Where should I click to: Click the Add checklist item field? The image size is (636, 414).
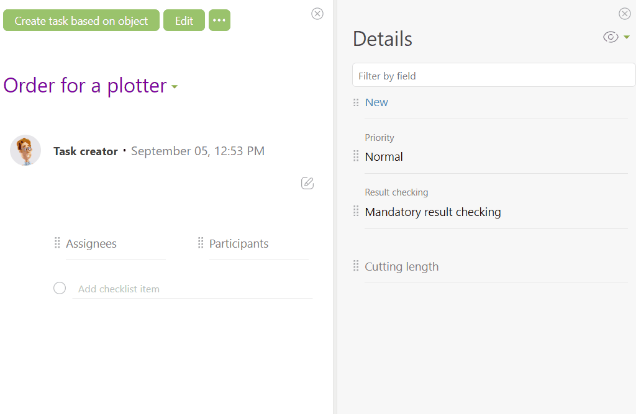click(x=193, y=289)
